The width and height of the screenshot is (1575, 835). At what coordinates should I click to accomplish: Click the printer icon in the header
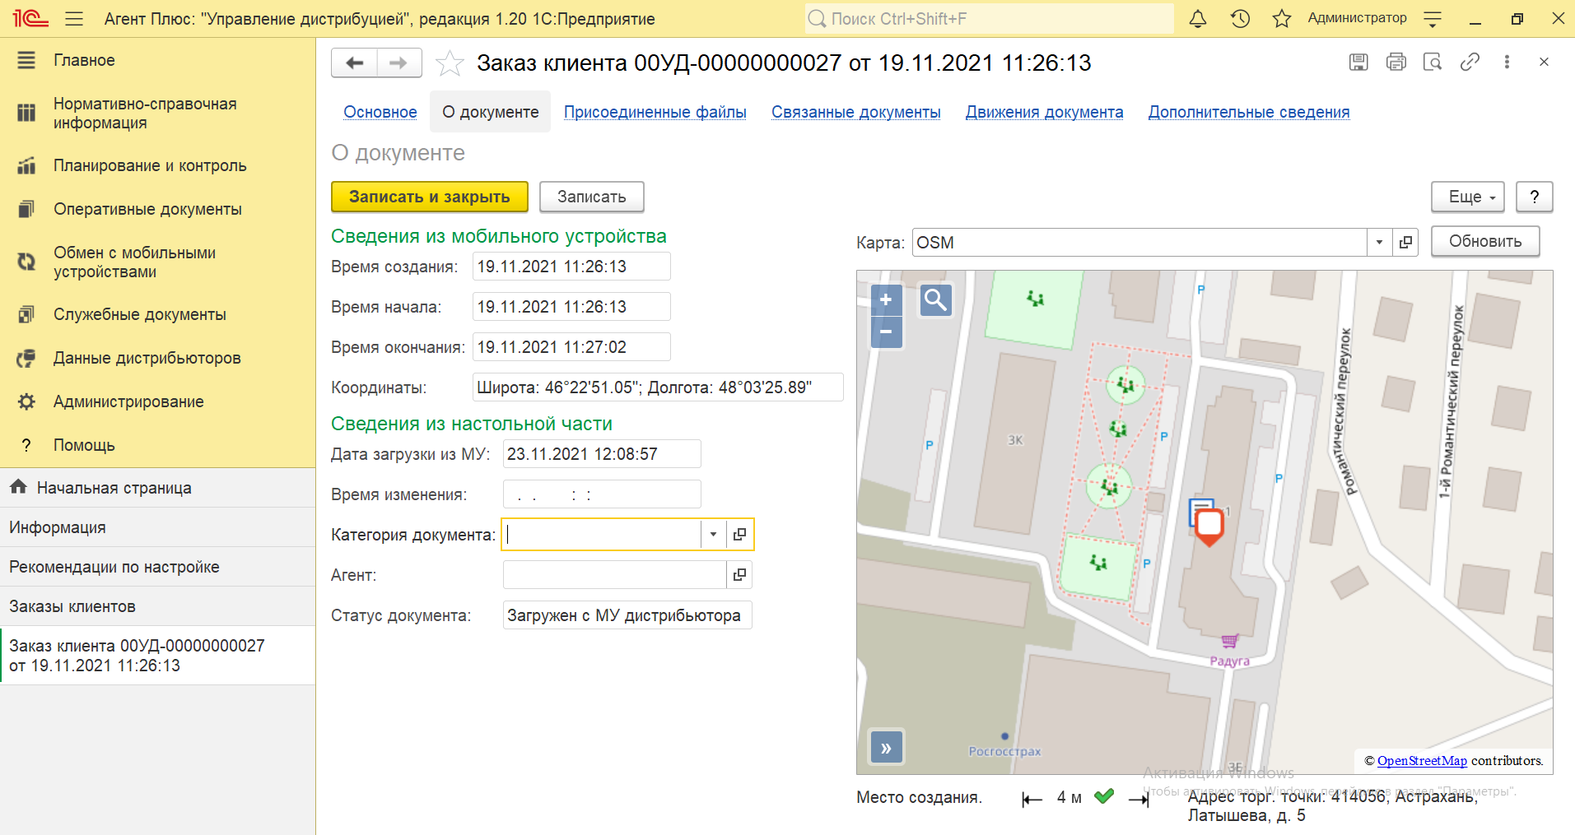[1396, 62]
